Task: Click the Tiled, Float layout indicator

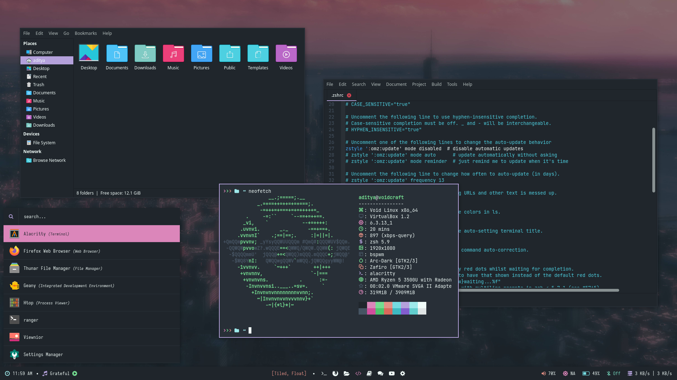Action: click(289, 373)
